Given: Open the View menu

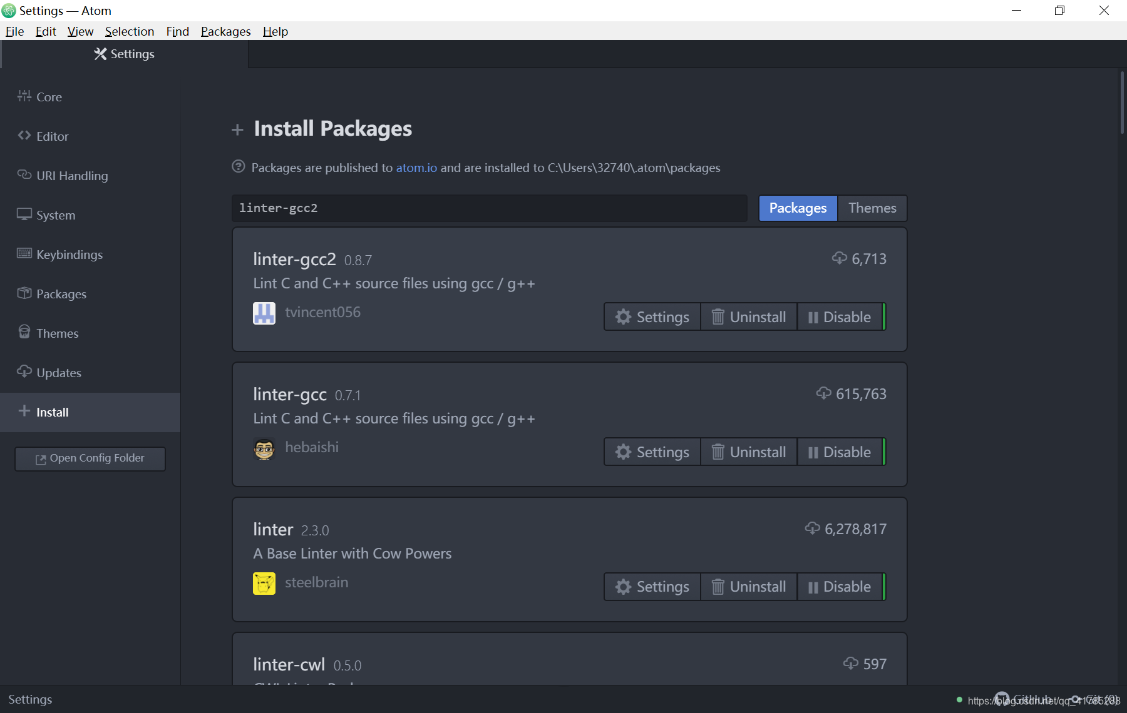Looking at the screenshot, I should 80,31.
